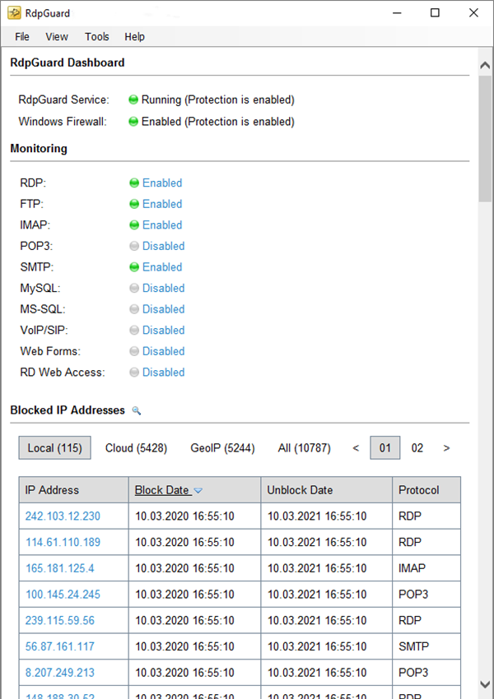Image resolution: width=494 pixels, height=699 pixels.
Task: Click the gray status dot next to POP3
Action: (134, 246)
